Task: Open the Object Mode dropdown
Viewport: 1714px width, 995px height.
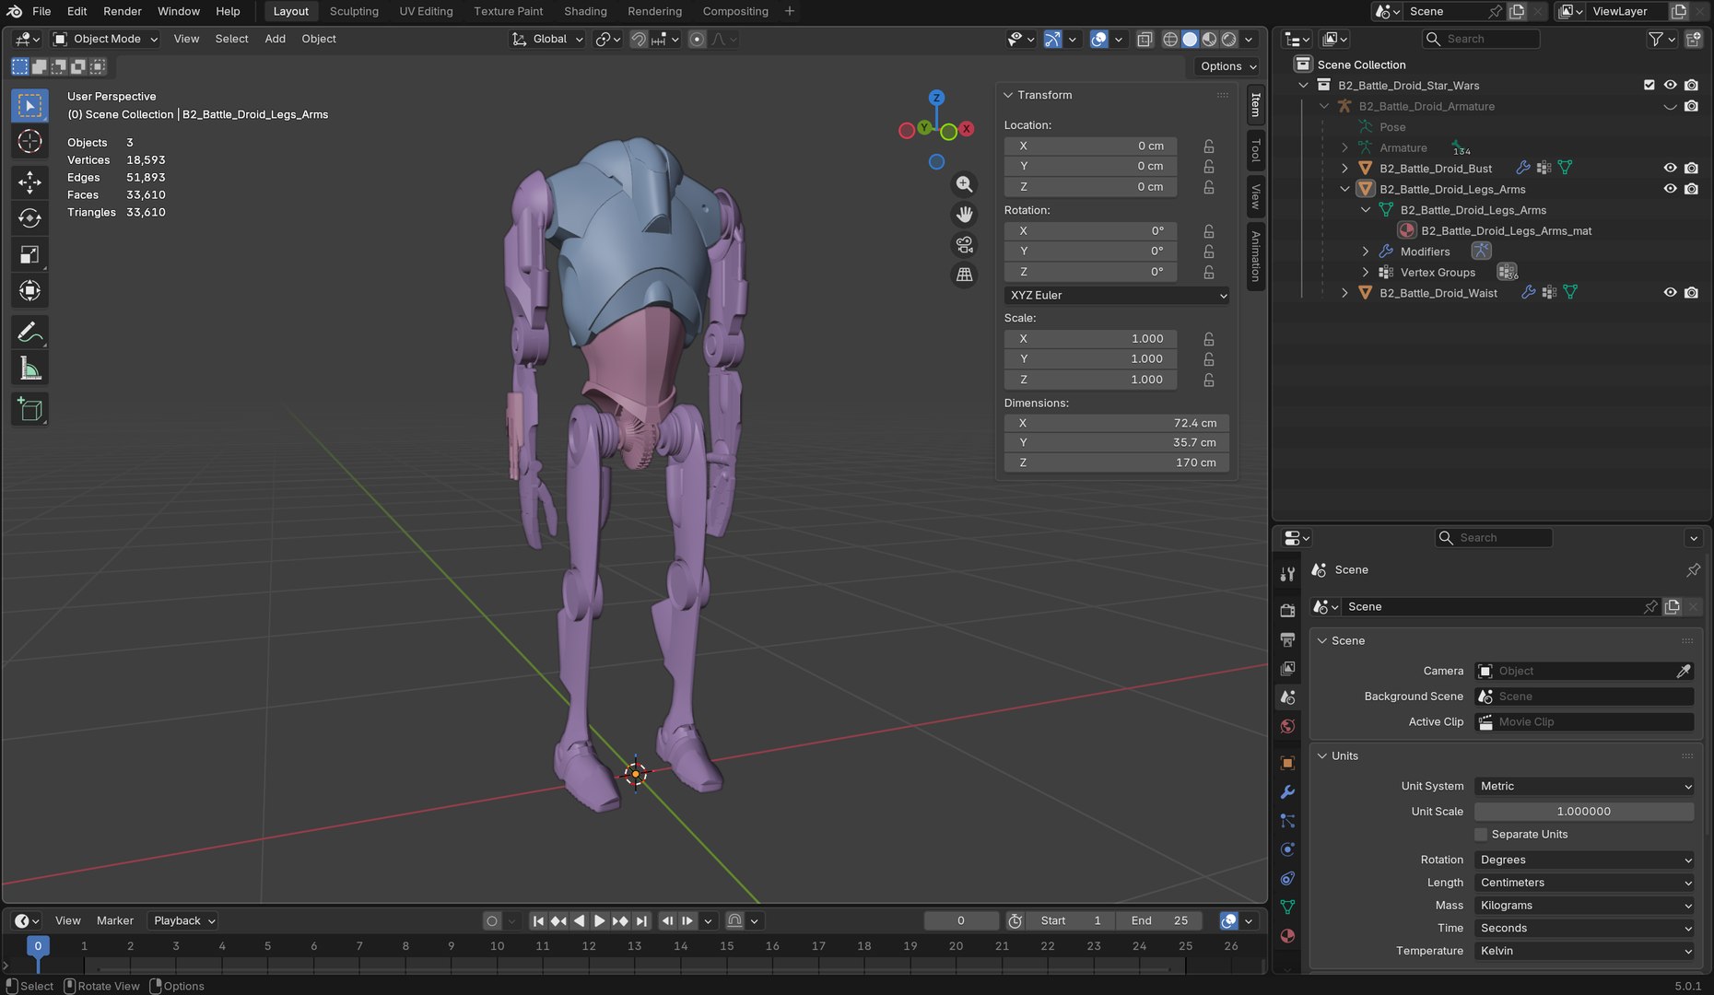Action: (x=105, y=39)
